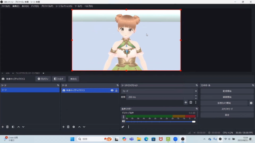Move scene up arrow

(19, 127)
